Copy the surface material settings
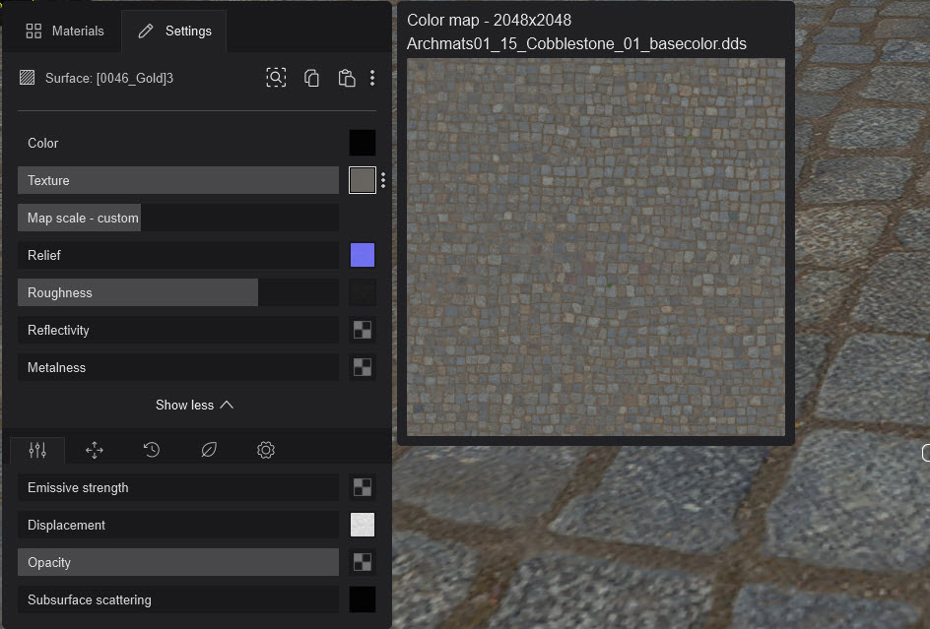 click(311, 78)
